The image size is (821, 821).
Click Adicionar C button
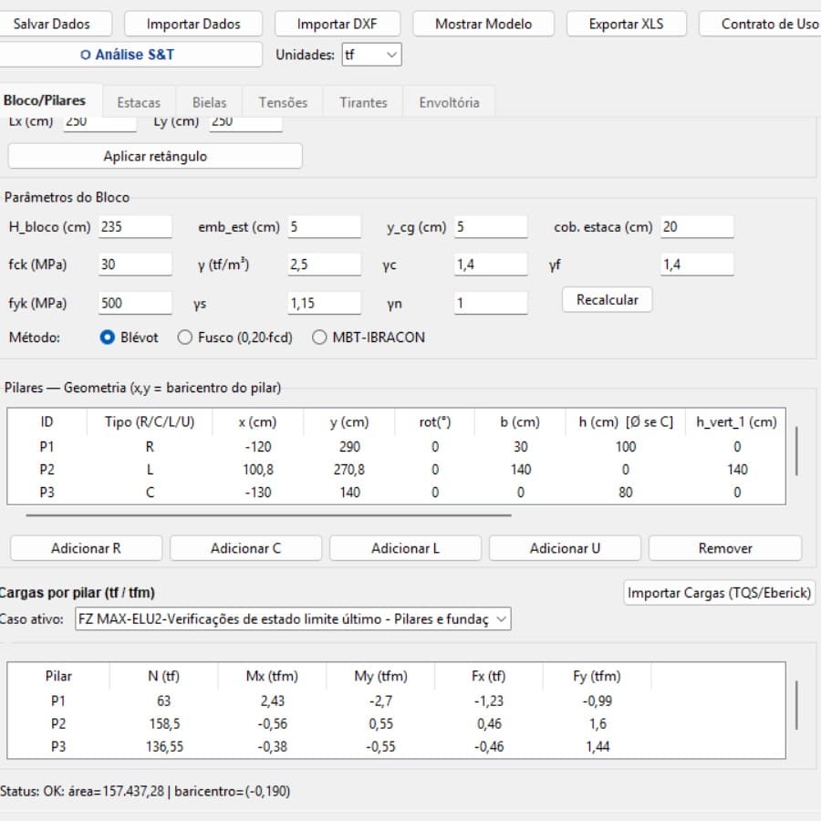245,548
